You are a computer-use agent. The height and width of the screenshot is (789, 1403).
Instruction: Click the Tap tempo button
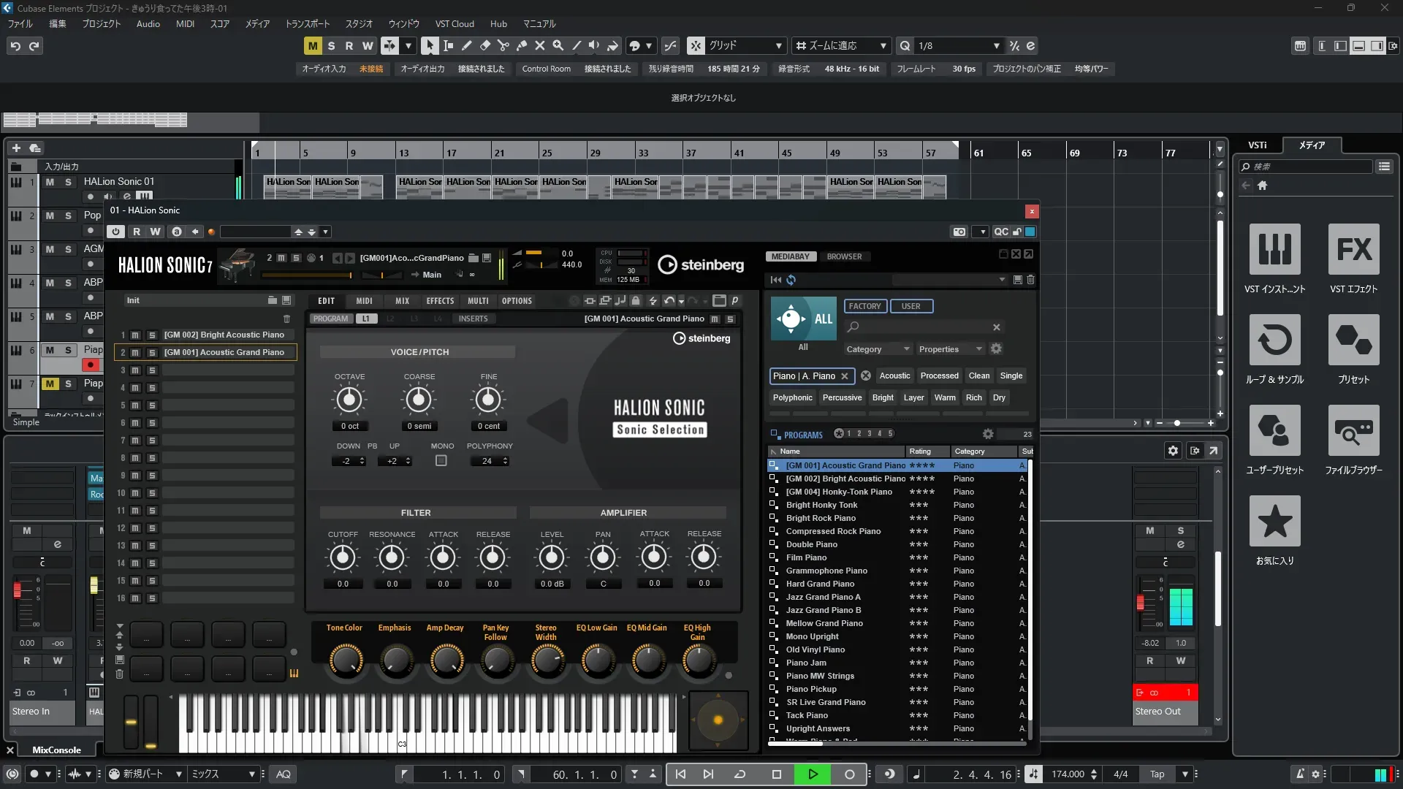click(x=1157, y=774)
